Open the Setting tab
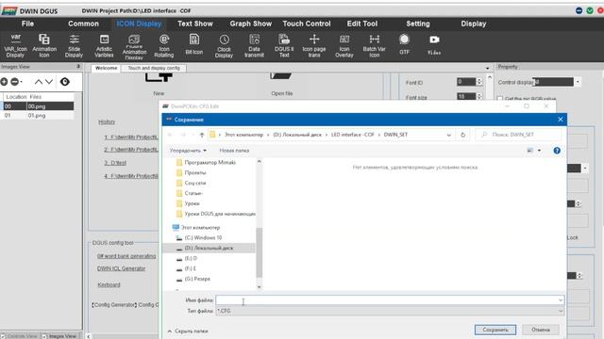Image resolution: width=604 pixels, height=339 pixels. point(417,24)
